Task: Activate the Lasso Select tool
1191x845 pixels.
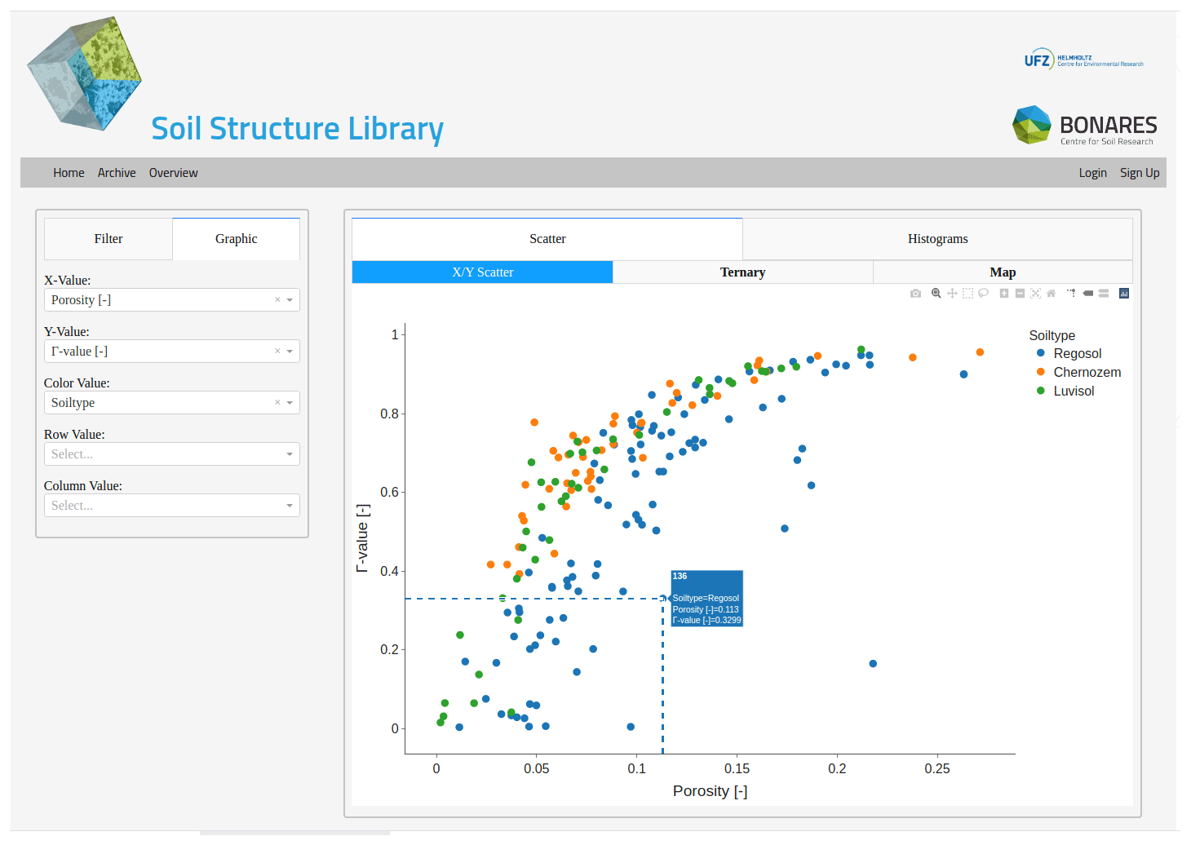Action: (x=984, y=294)
